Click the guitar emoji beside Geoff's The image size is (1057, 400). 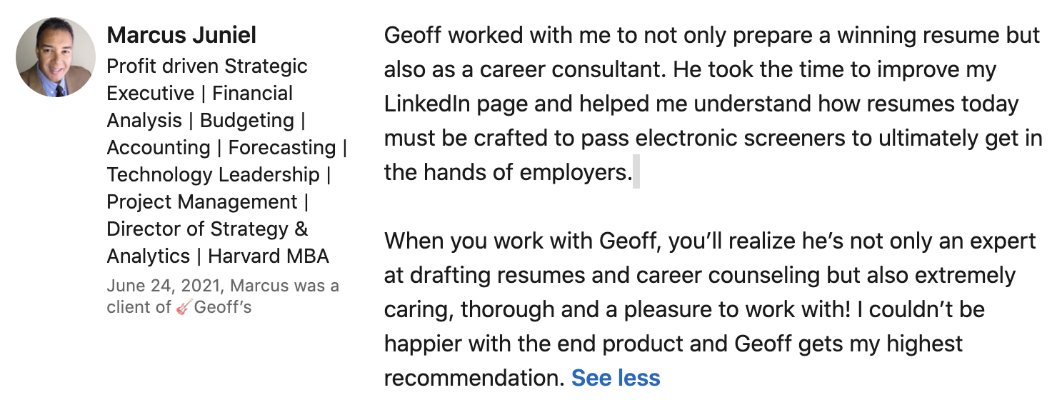184,308
